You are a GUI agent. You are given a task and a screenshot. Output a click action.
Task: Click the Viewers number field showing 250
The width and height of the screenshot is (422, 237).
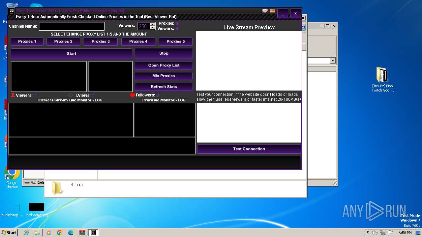(x=144, y=26)
